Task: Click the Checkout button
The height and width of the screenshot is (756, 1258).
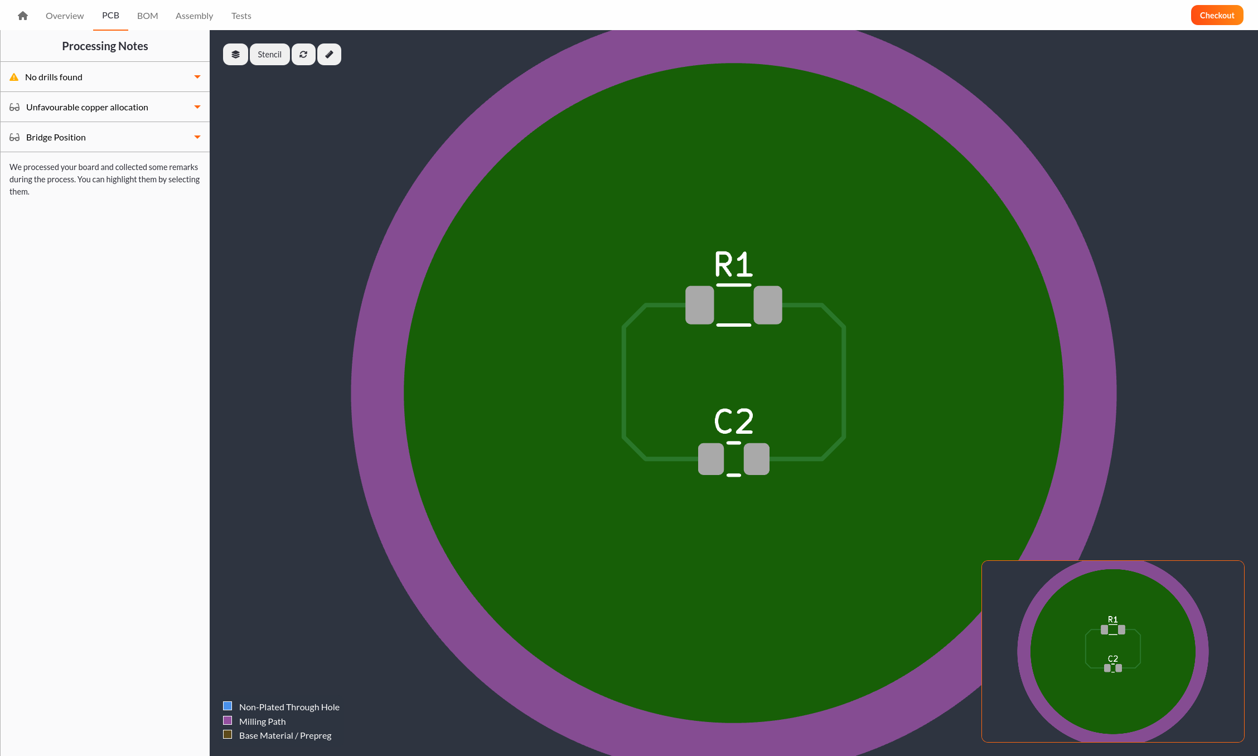Action: [x=1217, y=15]
